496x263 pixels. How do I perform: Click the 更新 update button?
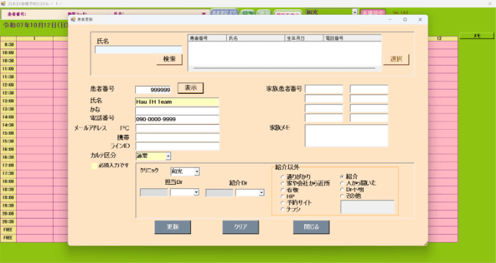(x=173, y=227)
